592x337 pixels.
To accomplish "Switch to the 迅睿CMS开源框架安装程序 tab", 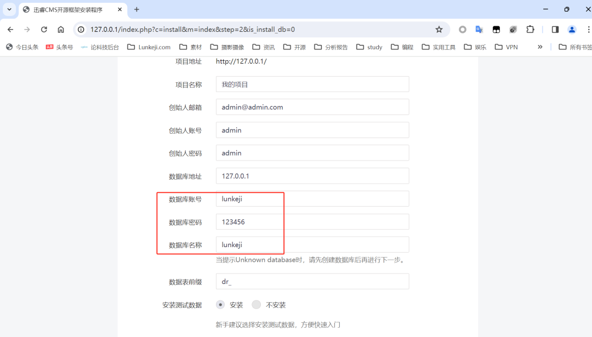I will (68, 9).
